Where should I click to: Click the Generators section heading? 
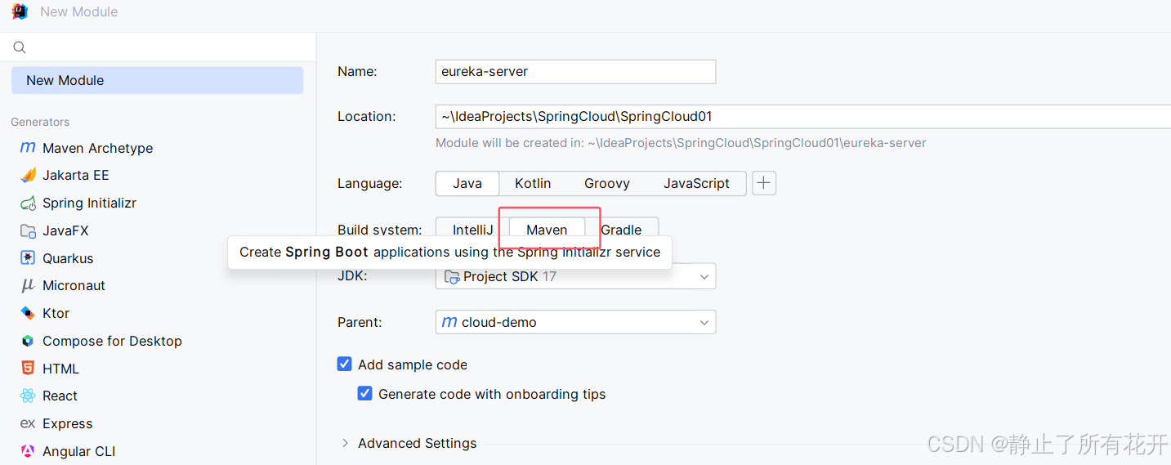click(x=40, y=122)
